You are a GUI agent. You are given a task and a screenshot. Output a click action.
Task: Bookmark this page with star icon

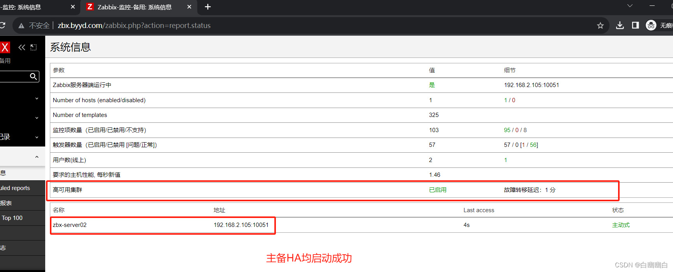(600, 26)
